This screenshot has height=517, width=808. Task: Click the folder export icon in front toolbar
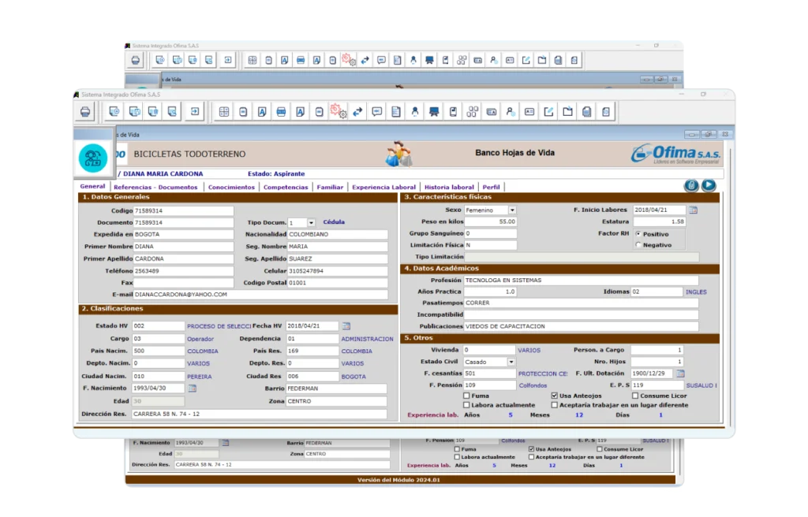click(567, 112)
